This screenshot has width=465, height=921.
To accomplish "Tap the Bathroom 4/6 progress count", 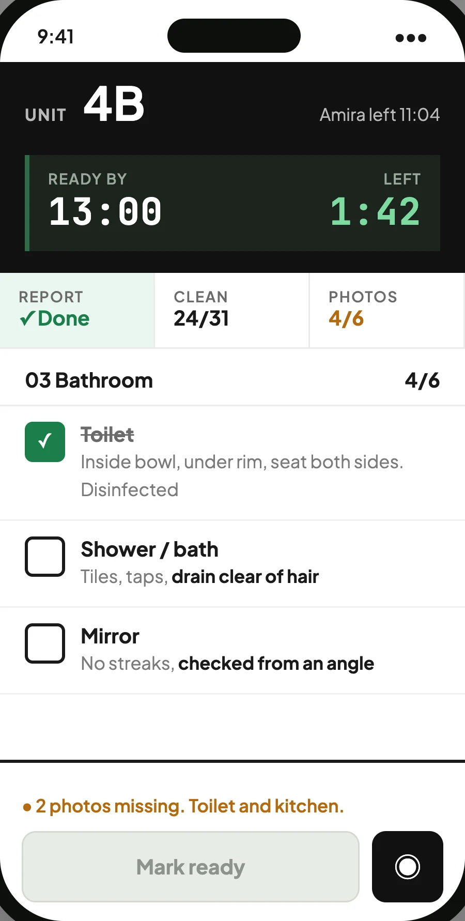I will click(x=422, y=381).
